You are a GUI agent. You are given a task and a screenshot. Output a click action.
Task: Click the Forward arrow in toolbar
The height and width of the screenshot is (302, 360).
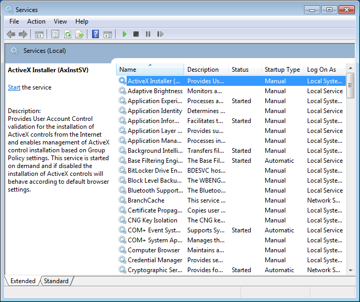(x=23, y=35)
